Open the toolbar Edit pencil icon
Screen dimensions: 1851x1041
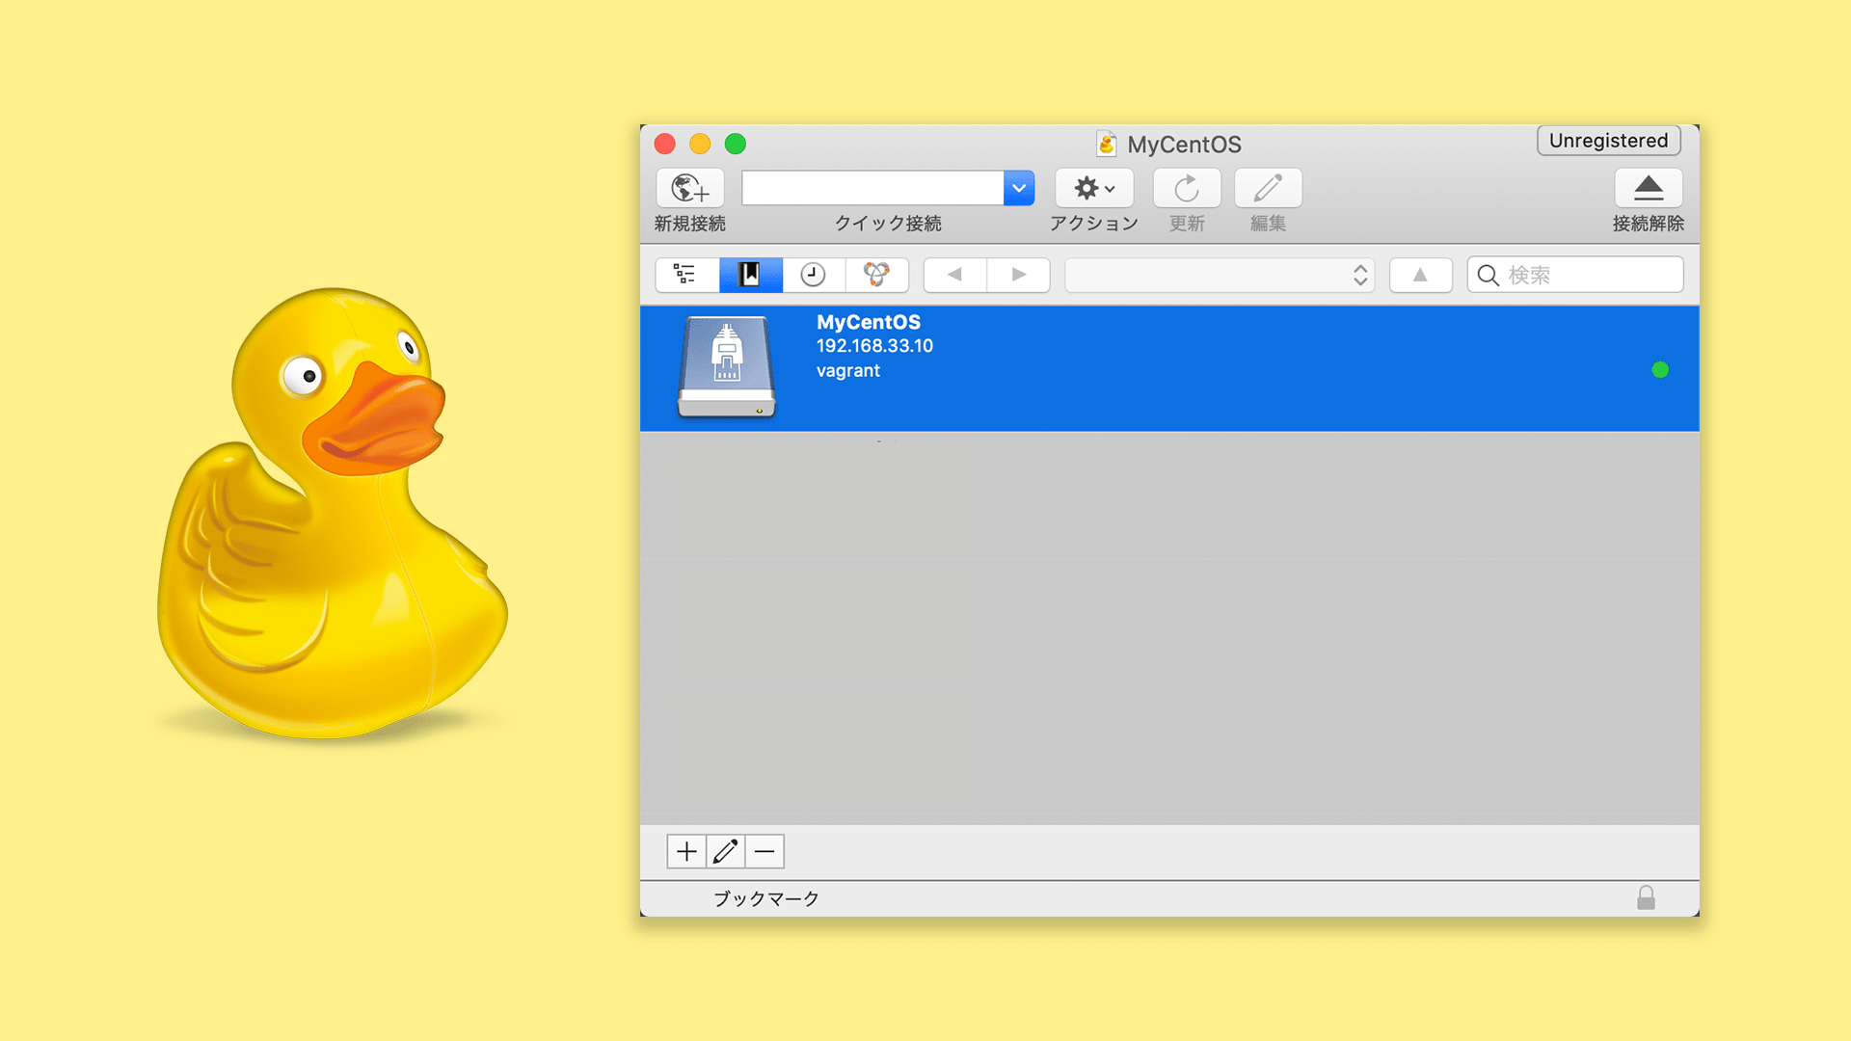tap(1268, 188)
